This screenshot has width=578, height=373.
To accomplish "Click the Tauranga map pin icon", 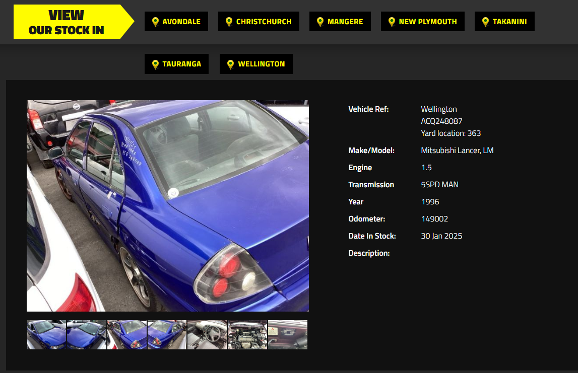I will (x=155, y=64).
